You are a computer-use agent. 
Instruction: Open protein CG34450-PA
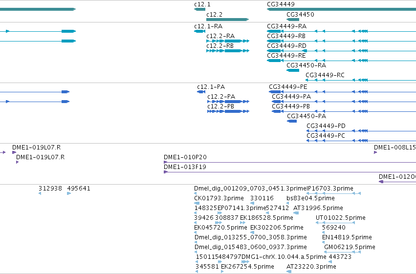click(307, 116)
